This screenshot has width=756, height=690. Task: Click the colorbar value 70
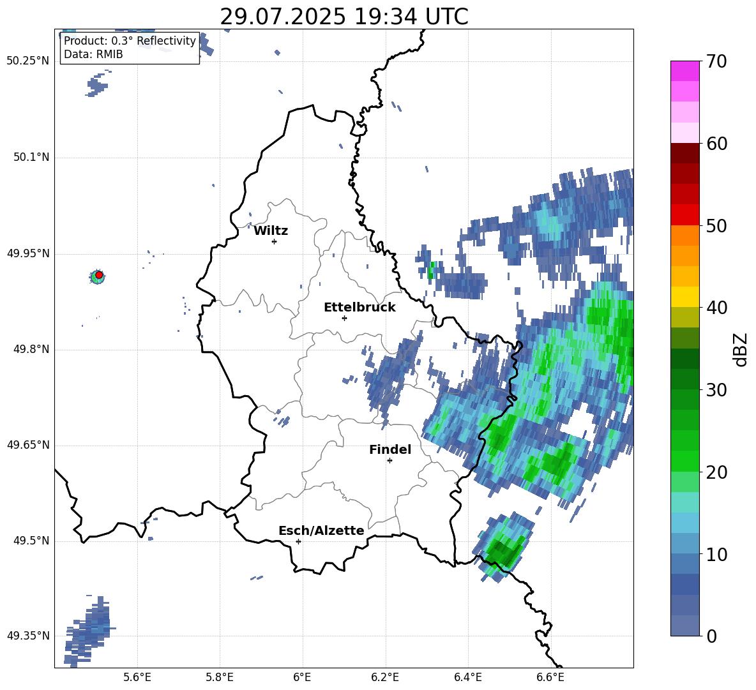(x=716, y=61)
